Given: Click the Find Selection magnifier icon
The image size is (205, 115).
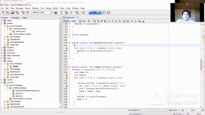Looking at the screenshot, I should coord(94,21).
